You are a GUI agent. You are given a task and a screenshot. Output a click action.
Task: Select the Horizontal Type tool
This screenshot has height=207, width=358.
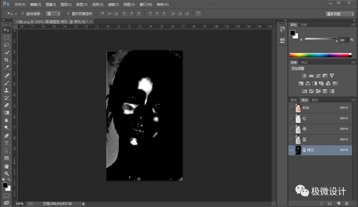7,143
